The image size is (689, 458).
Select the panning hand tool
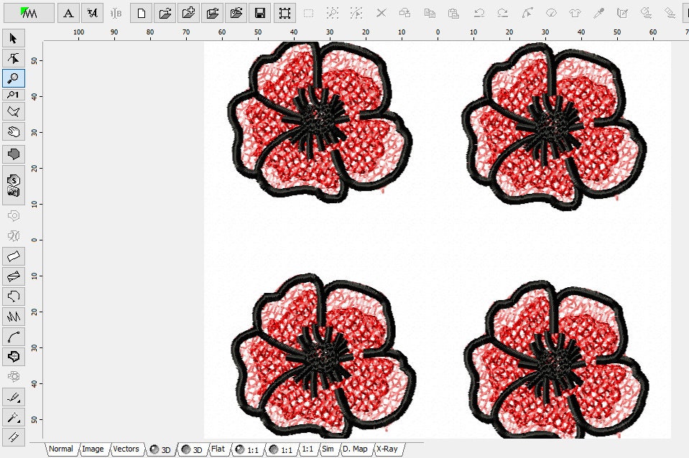click(x=12, y=131)
